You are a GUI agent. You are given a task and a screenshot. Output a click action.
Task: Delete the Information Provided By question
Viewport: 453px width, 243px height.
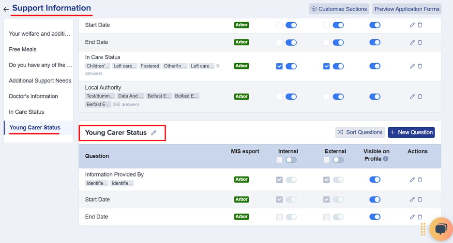(x=420, y=180)
